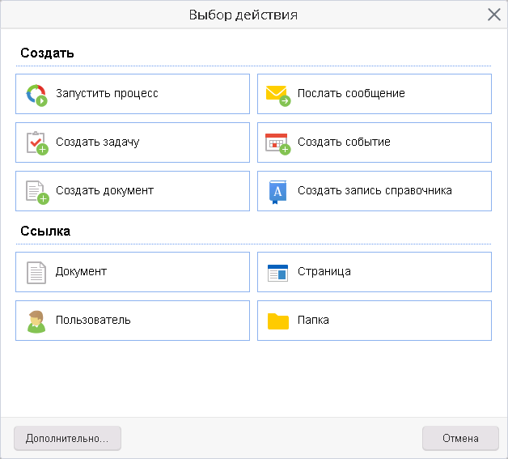Select "Послать сообщение" option

(351, 93)
